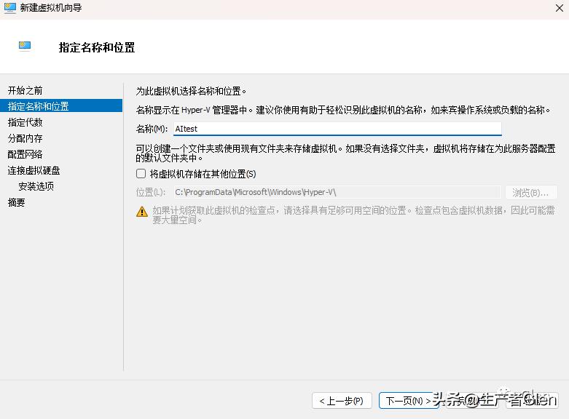Click the disabled 浏览 button
The height and width of the screenshot is (419, 569).
point(531,193)
